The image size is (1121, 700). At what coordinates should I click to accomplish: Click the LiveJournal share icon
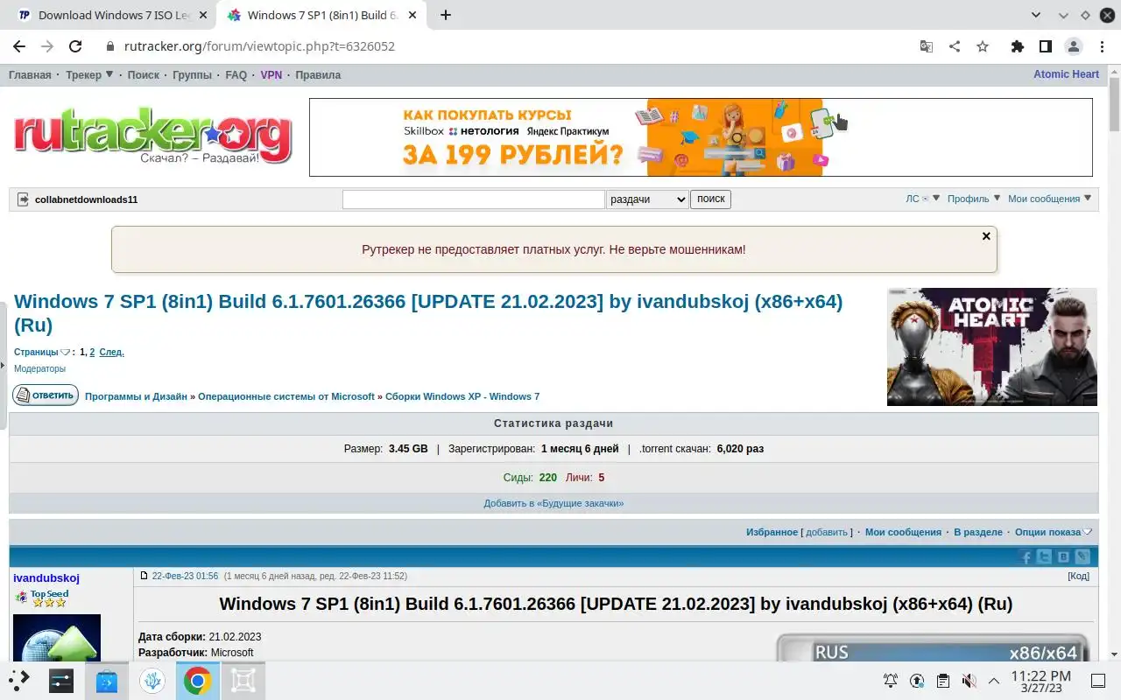[1082, 557]
